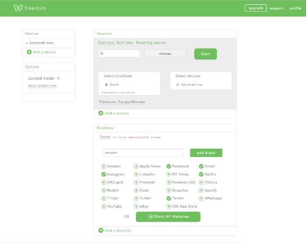The height and width of the screenshot is (244, 306).
Task: Switch to the Recurring session tab
Action: pos(151,42)
